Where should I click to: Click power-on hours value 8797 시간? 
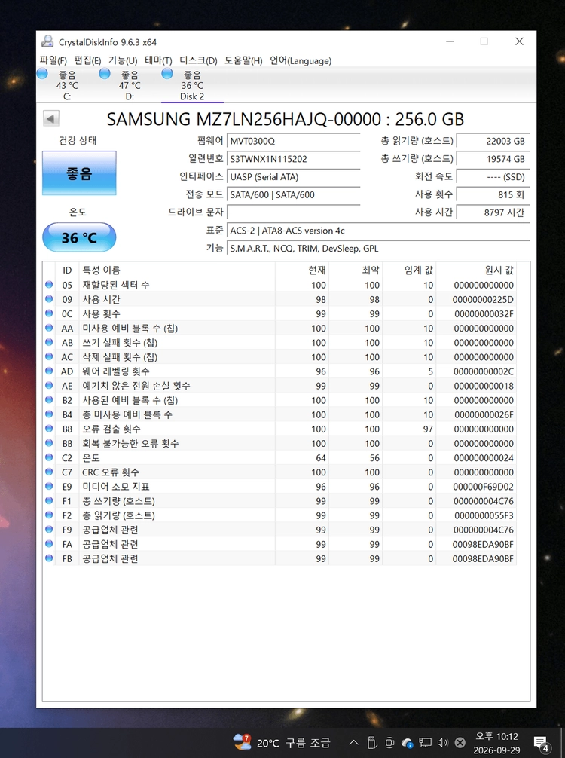(x=493, y=212)
